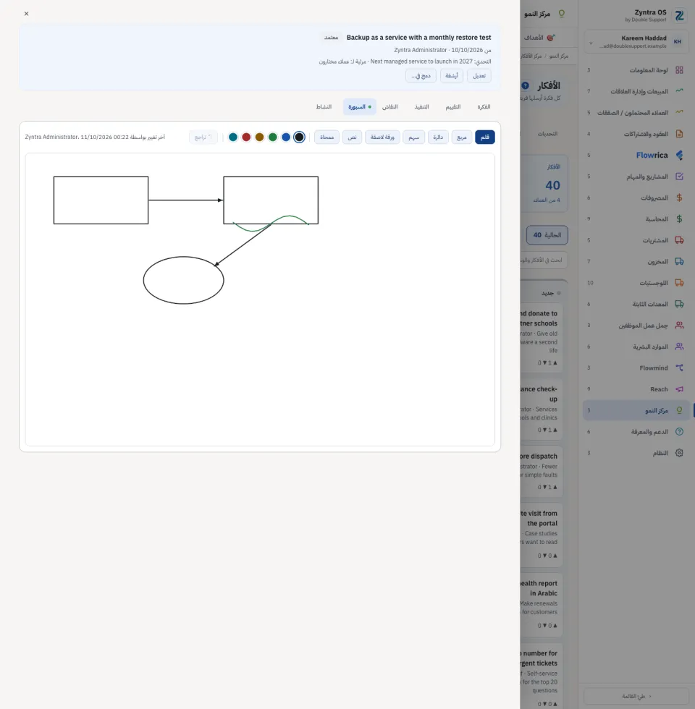Select the sticky note (ورقة لاصقة) tool

pyautogui.click(x=382, y=137)
